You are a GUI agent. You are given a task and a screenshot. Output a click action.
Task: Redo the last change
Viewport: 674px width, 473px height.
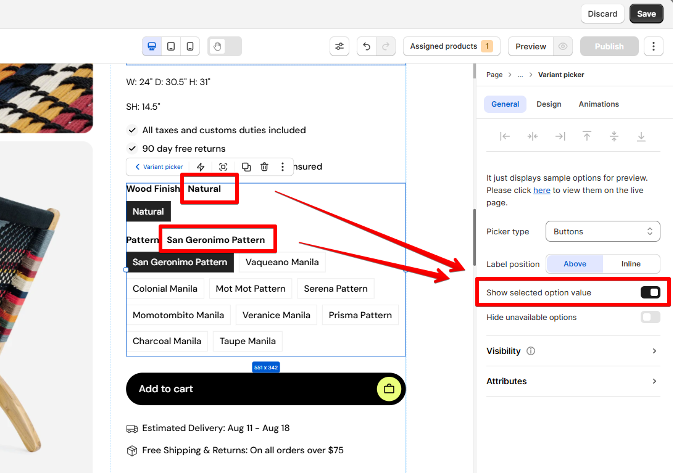386,46
